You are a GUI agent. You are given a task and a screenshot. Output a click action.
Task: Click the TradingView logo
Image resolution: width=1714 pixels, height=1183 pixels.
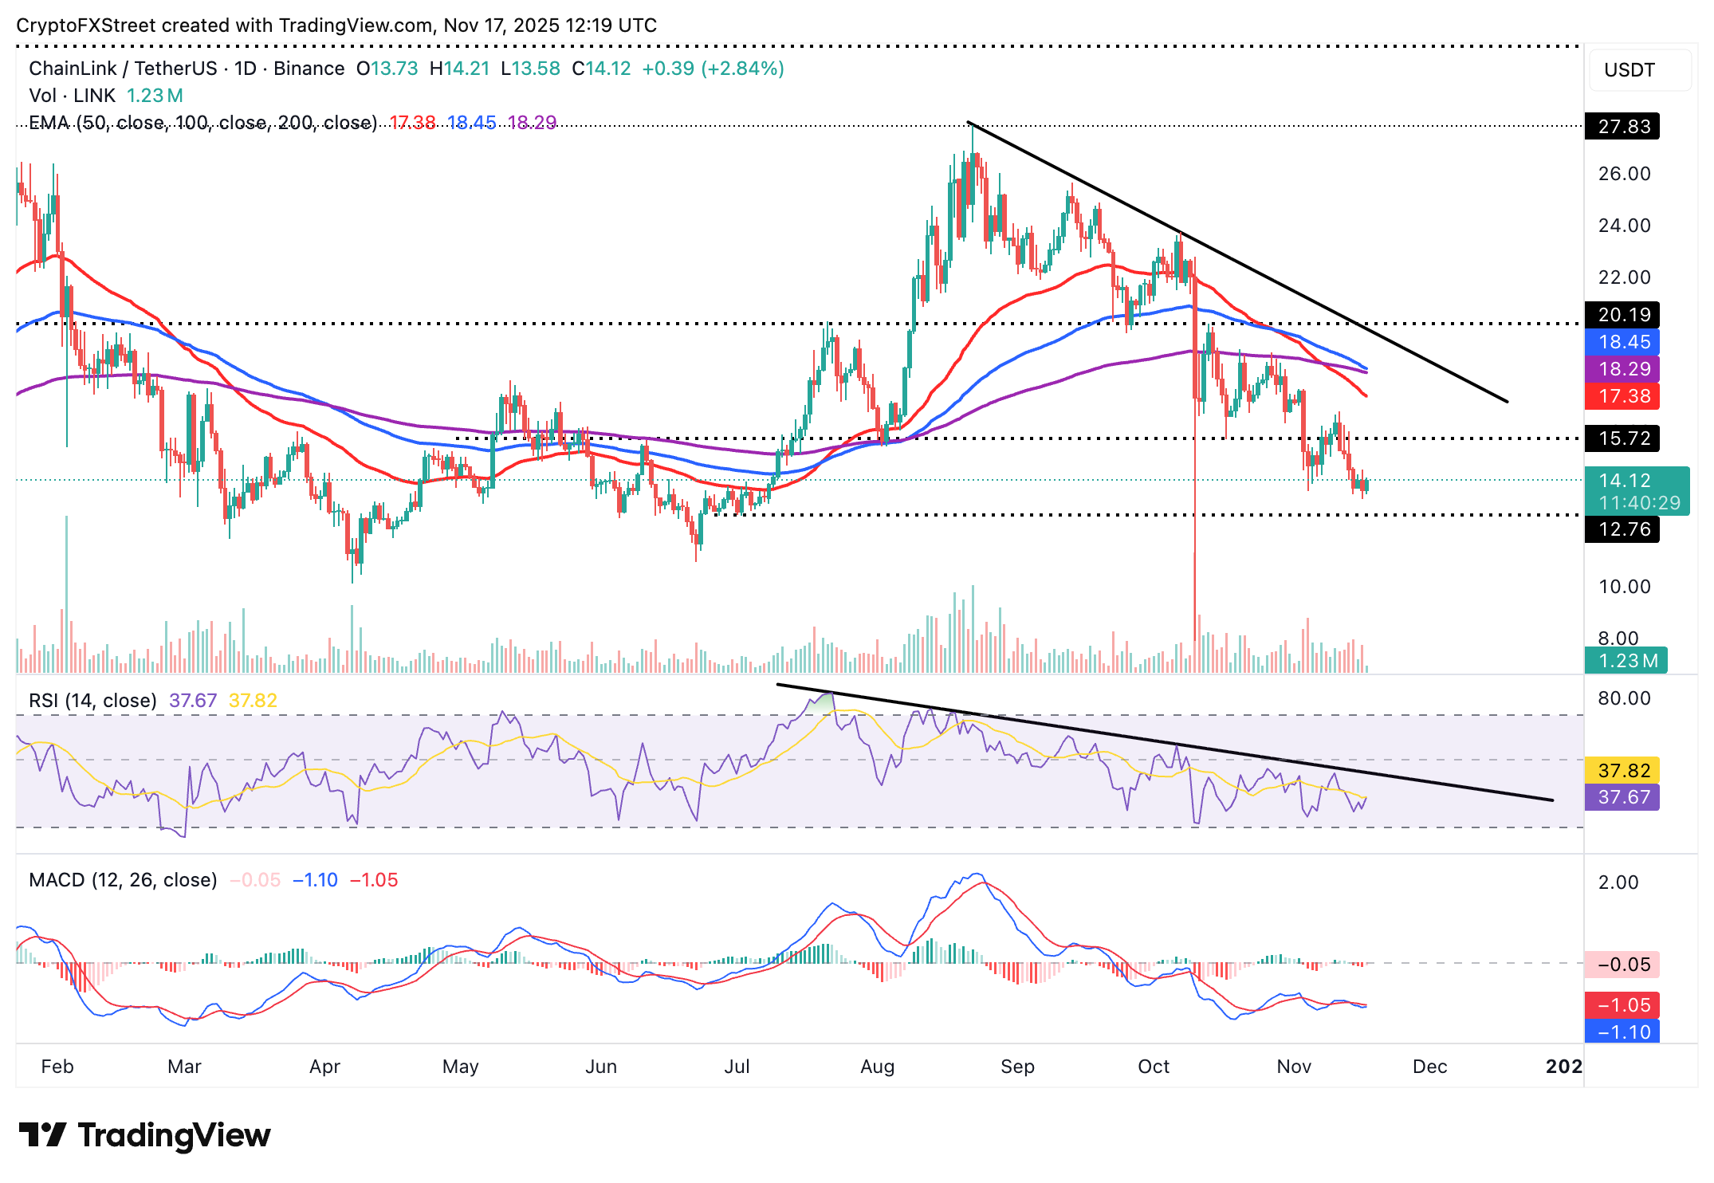(x=144, y=1134)
